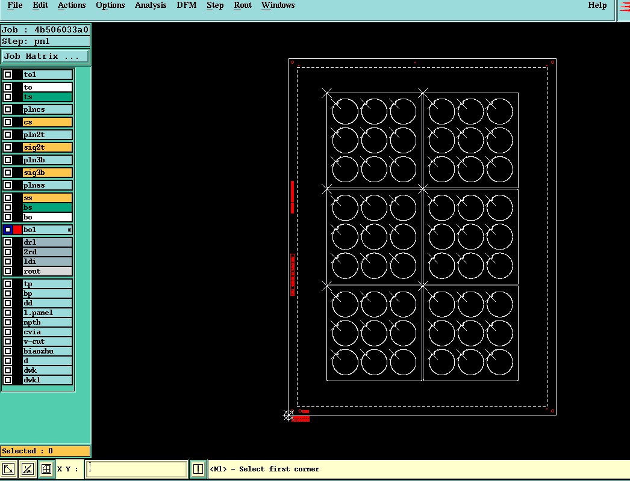This screenshot has width=630, height=481.
Task: Click the grid icon in bottom bar
Action: pyautogui.click(x=46, y=469)
